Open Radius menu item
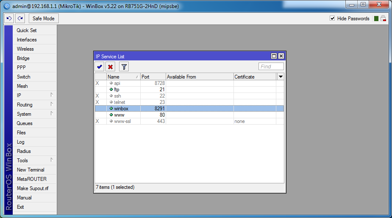Screen dimensions: 392x218 [x=34, y=151]
